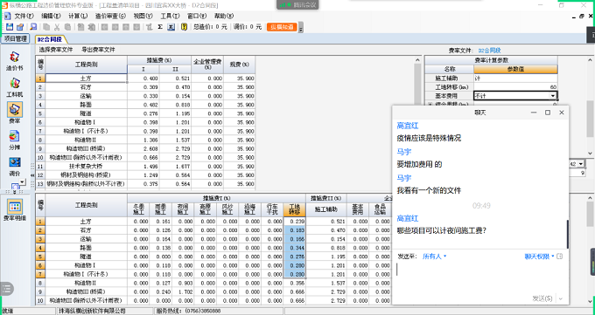Open the 帮助(H) menu

[x=224, y=16]
